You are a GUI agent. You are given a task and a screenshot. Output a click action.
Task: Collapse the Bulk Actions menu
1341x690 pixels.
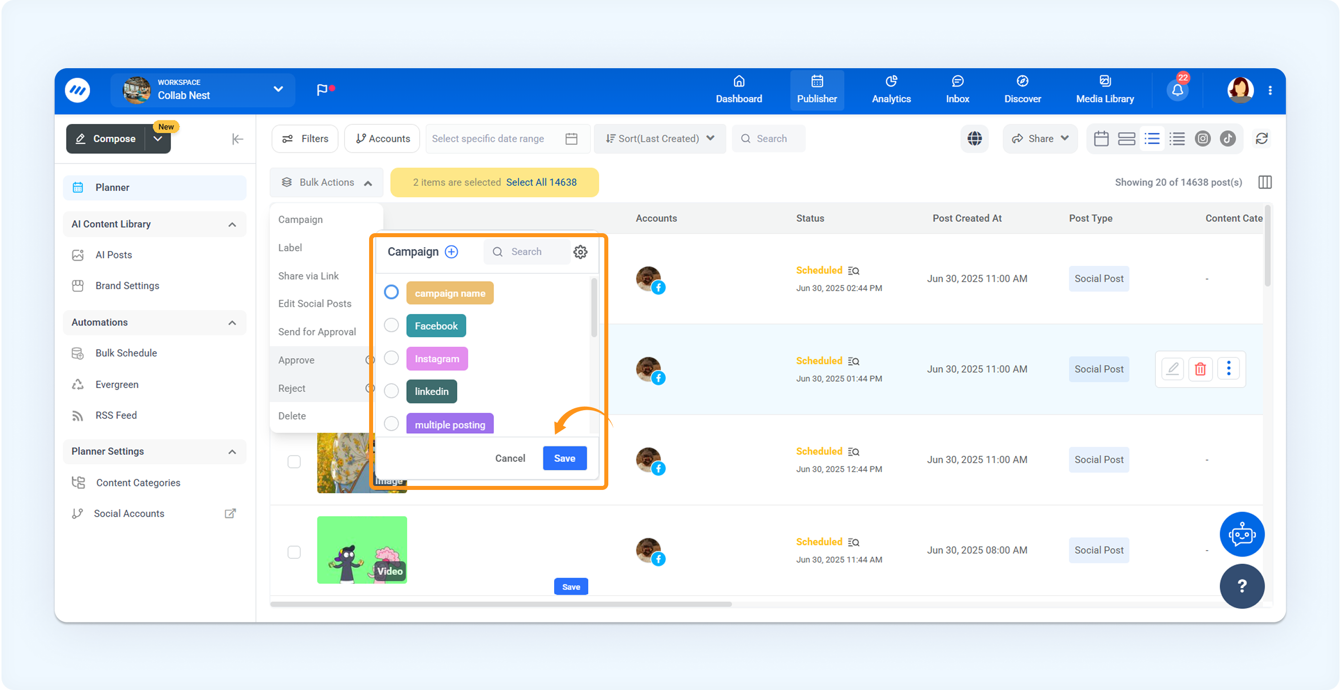326,183
